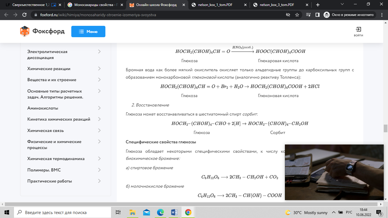Image resolution: width=388 pixels, height=218 pixels.
Task: Expand Вещества и их строение section
Action: click(99, 79)
